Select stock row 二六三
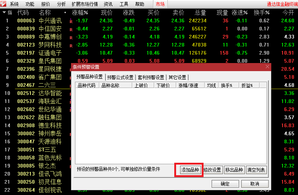Screen dimensions: 298x195 (x=47, y=85)
